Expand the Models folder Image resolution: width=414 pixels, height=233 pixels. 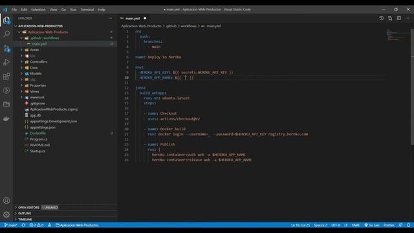click(x=21, y=73)
